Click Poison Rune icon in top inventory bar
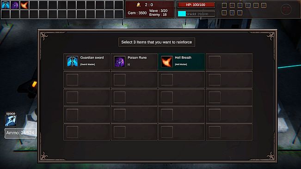 click(15, 5)
